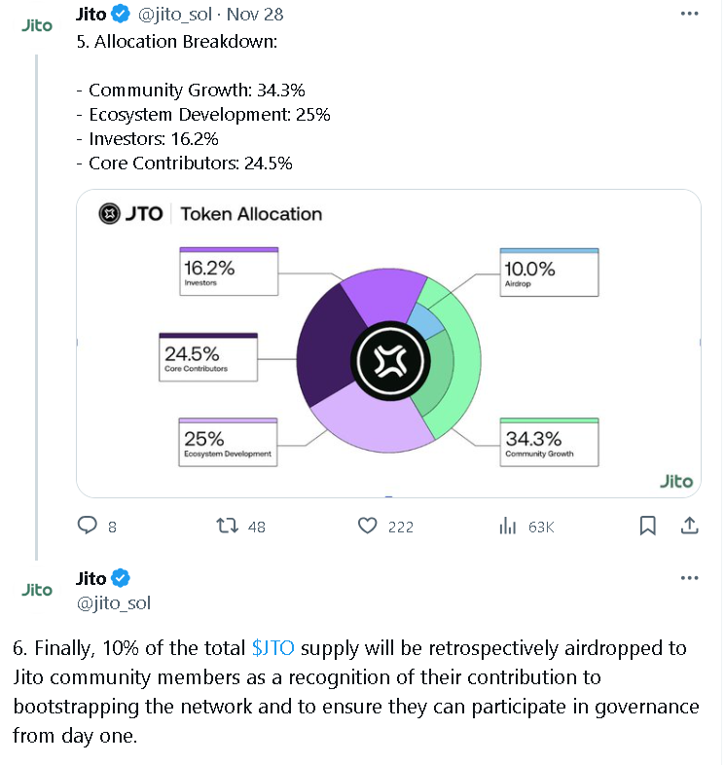Image resolution: width=725 pixels, height=765 pixels.
Task: Click the 10.0% Airdrop label box
Action: [x=548, y=273]
